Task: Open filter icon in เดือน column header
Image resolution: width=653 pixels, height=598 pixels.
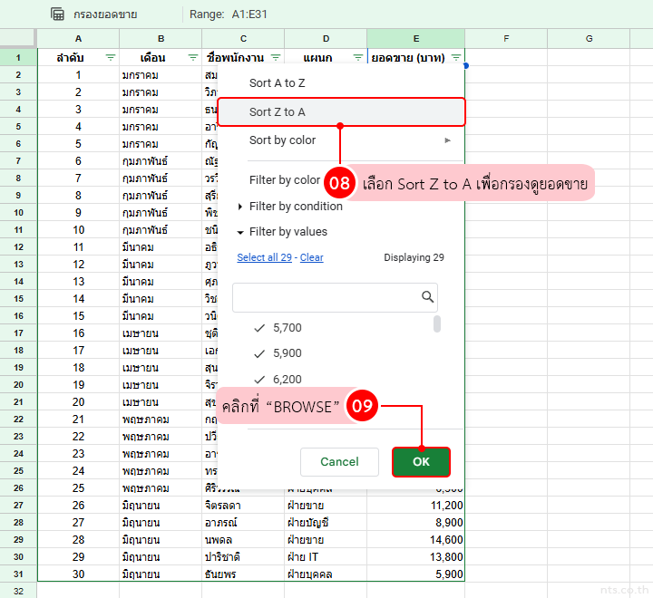Action: 193,57
